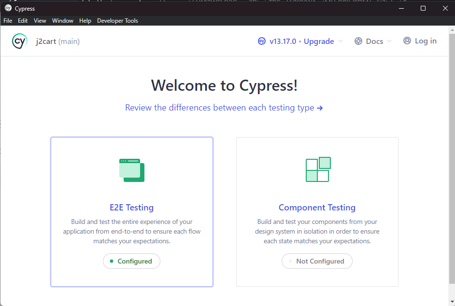
Task: Click the Docs lifebuoy icon
Action: [358, 41]
